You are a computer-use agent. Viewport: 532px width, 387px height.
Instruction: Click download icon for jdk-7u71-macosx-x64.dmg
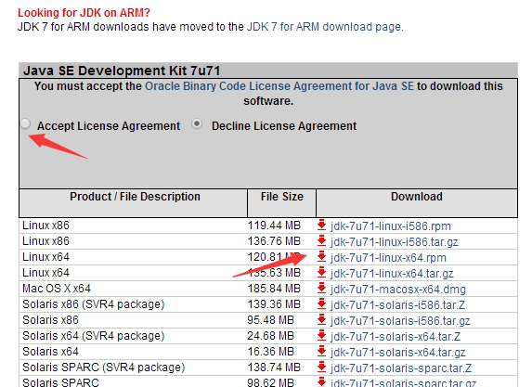[321, 289]
